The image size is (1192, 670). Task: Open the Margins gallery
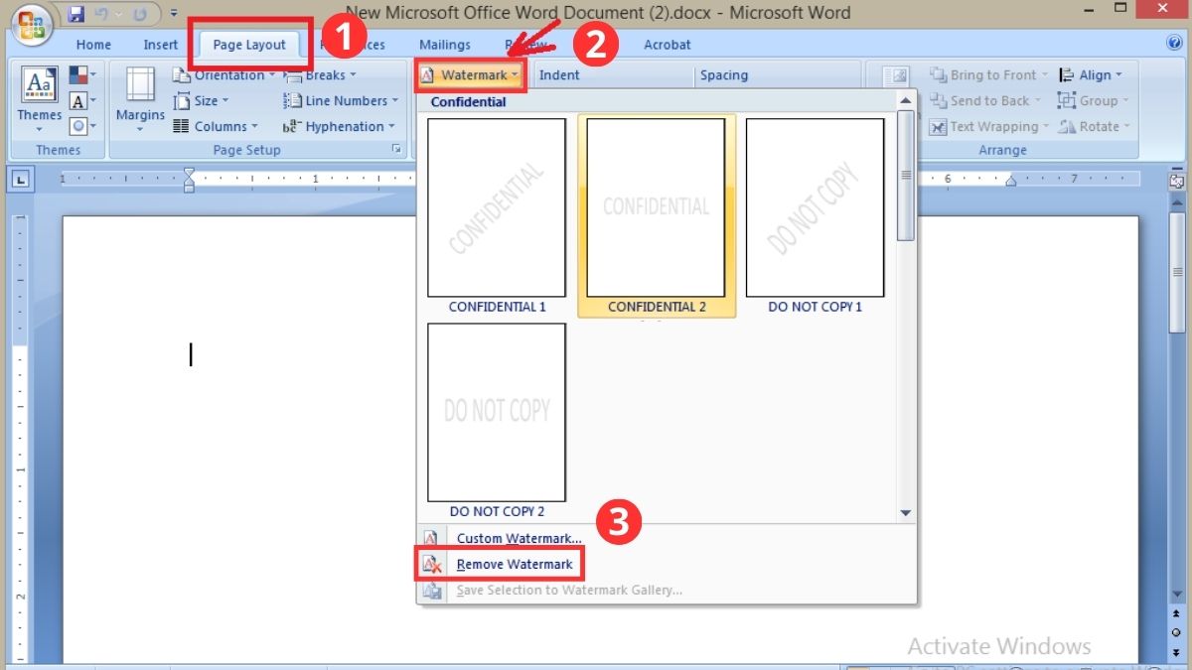[x=140, y=99]
